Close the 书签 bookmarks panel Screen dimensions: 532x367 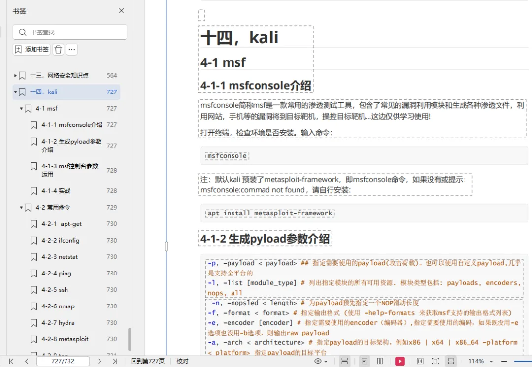(x=121, y=11)
